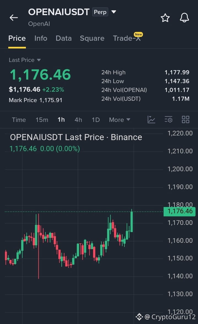Image resolution: width=198 pixels, height=324 pixels.
Task: Tap the New badge on Trade-X
Action: tap(138, 34)
